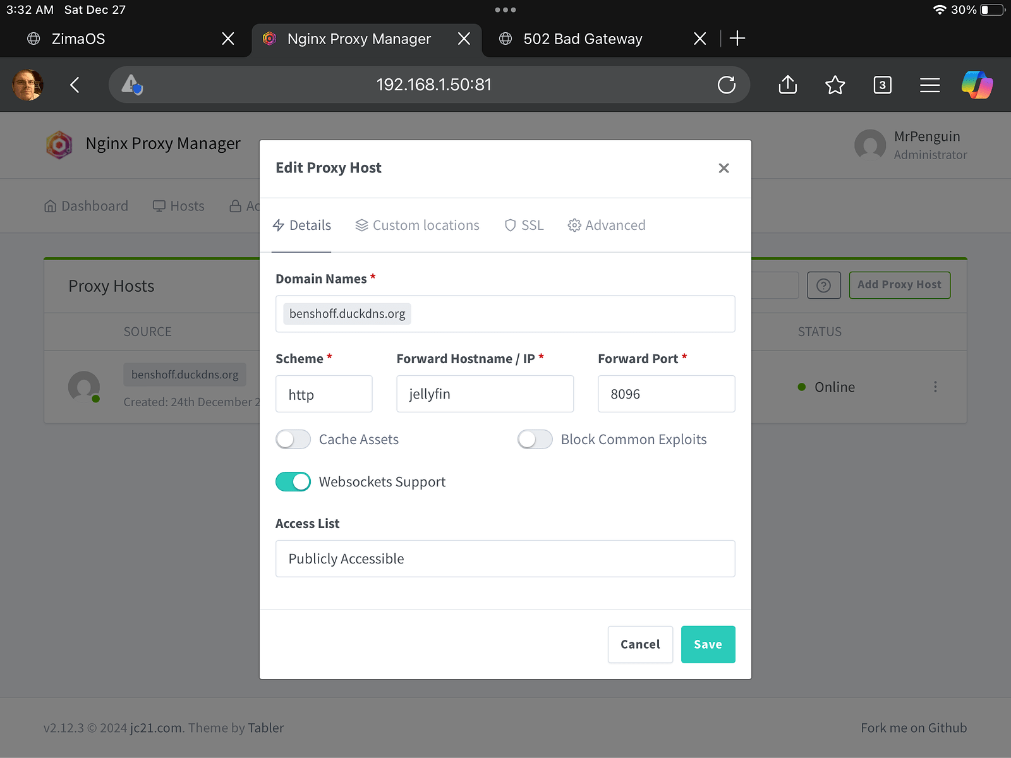The height and width of the screenshot is (758, 1011).
Task: Open the browser hamburger menu
Action: coord(929,85)
